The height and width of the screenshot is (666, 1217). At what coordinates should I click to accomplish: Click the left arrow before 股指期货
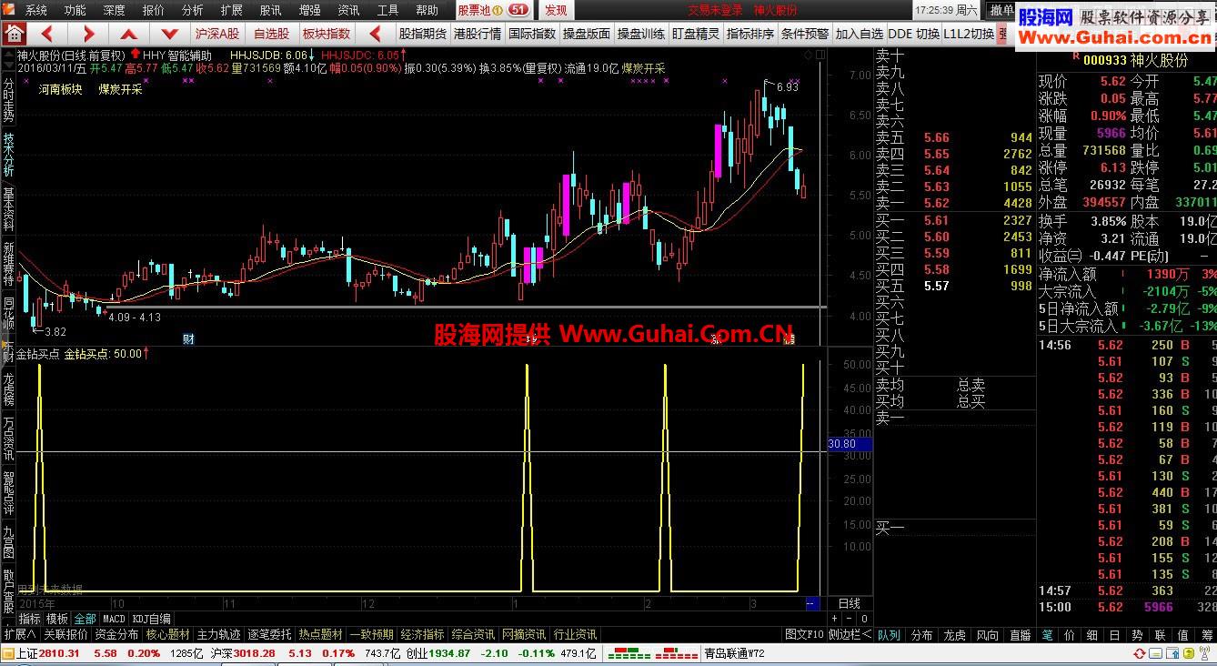(x=375, y=34)
